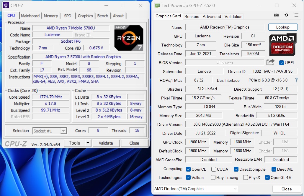Click the Core VID 0.675 V value
This screenshot has width=304, height=196.
coord(96,48)
